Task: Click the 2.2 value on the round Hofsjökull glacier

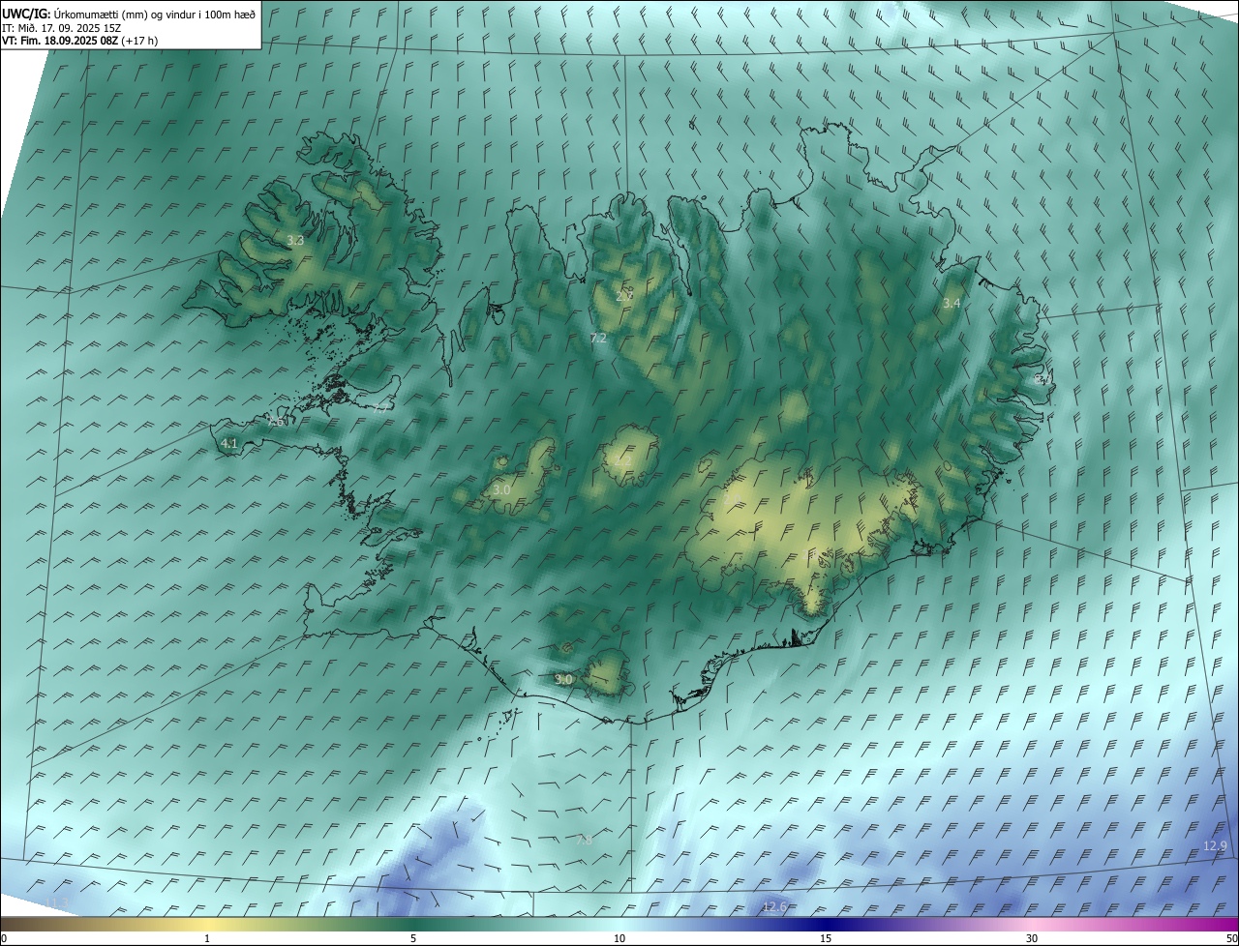Action: [624, 462]
